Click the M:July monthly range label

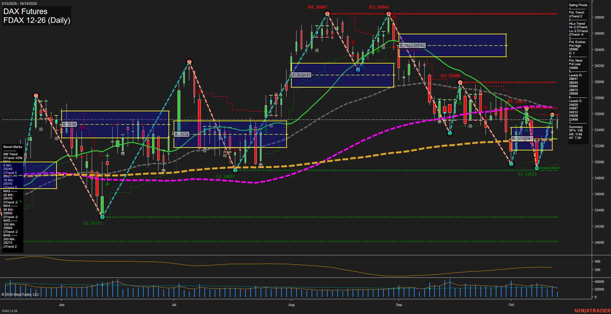[182, 134]
